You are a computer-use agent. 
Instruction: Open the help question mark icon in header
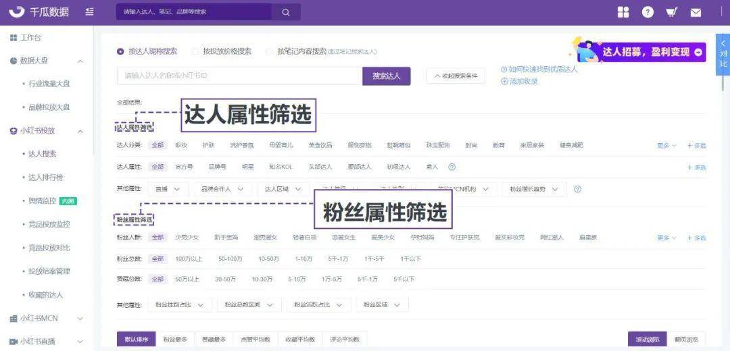tap(648, 13)
